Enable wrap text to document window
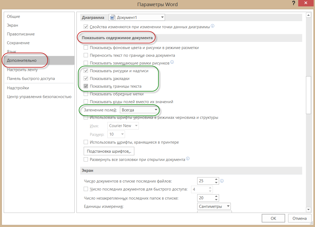 [x=86, y=55]
